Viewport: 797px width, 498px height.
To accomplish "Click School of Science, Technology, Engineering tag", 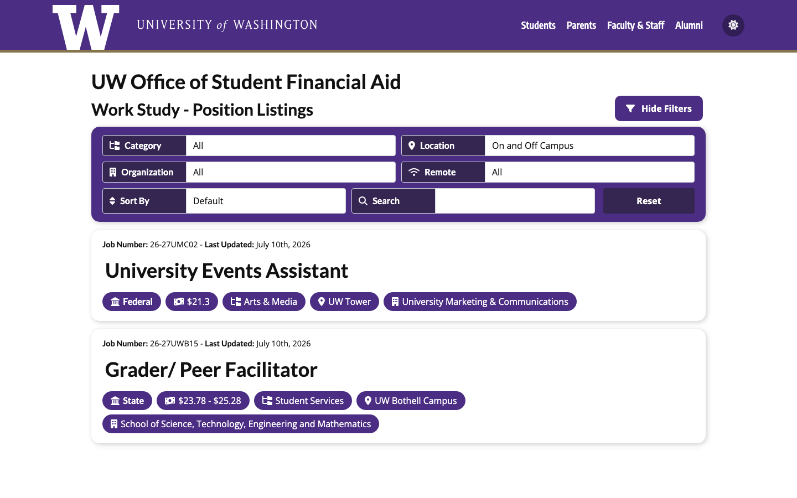I will tap(241, 424).
